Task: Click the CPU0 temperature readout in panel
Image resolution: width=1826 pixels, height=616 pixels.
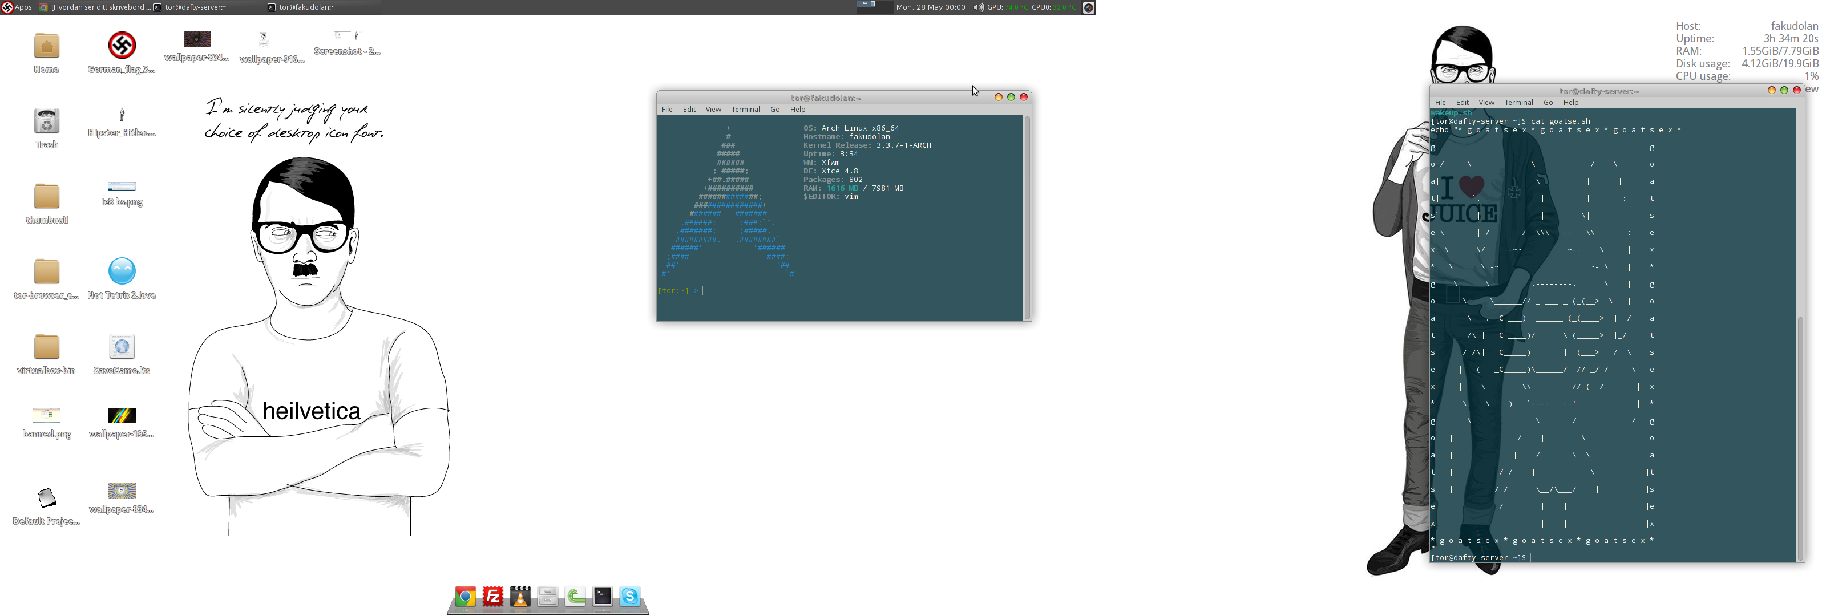Action: (1053, 7)
